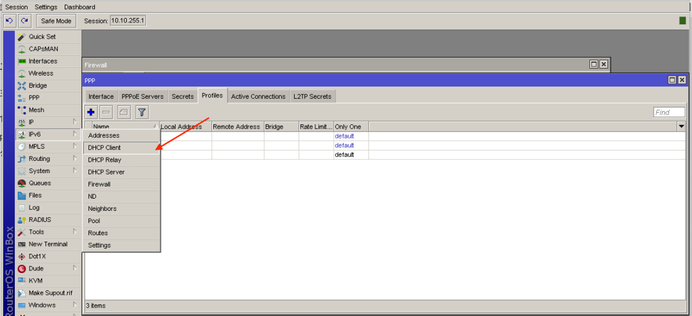Expand the Windows submenu arrow
This screenshot has height=316, width=692.
point(74,305)
